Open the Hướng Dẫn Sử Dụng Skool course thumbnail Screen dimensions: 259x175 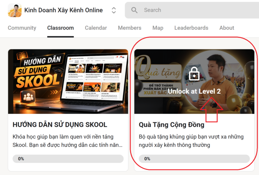coord(68,81)
